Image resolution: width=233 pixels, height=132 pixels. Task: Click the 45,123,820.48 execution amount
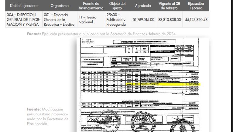point(196,19)
